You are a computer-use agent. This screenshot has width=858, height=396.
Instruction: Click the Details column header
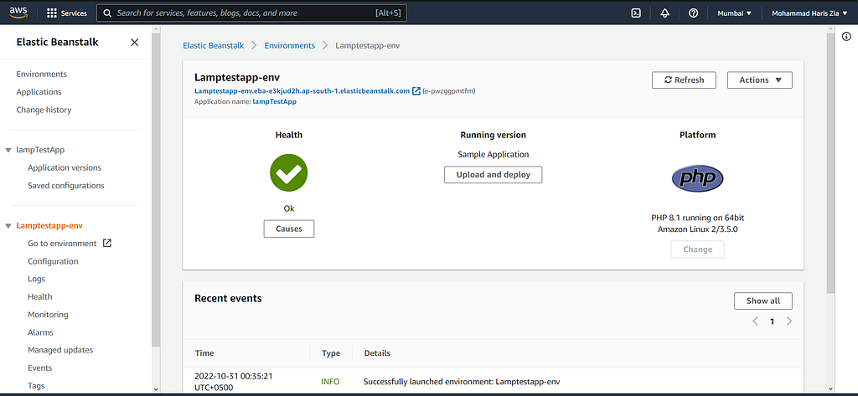click(x=377, y=353)
